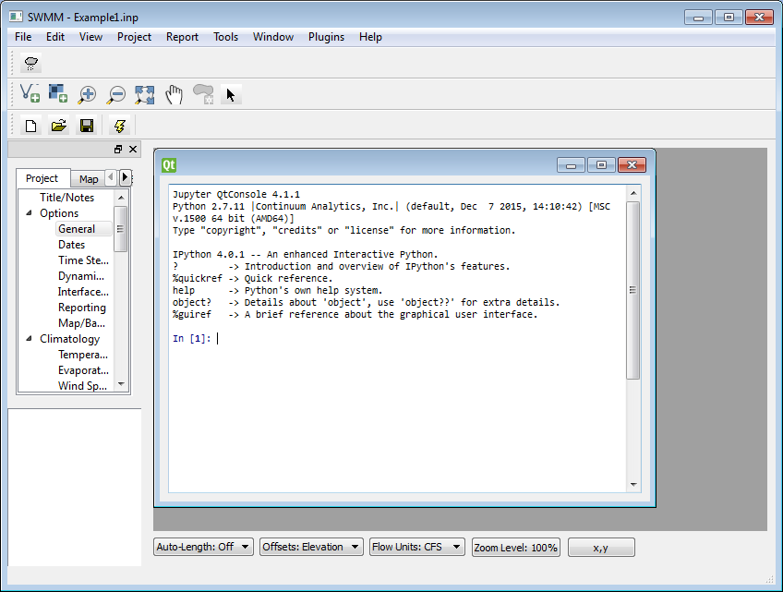The image size is (783, 592).
Task: Close the project dock panel
Action: (133, 149)
